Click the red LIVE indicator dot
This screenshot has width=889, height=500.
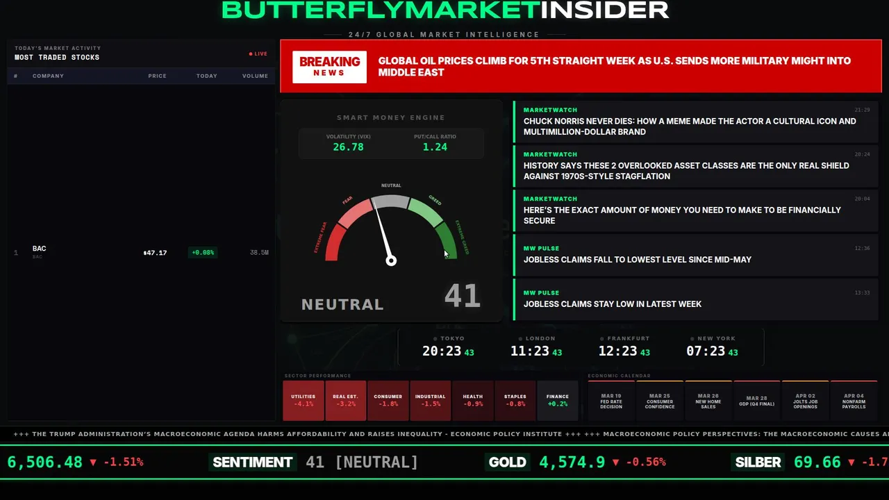[251, 53]
